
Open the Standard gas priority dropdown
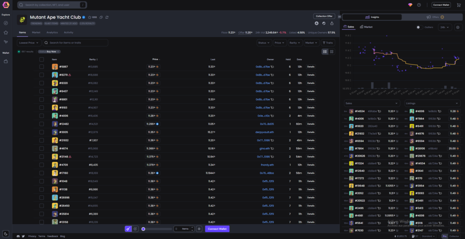[x=429, y=236]
